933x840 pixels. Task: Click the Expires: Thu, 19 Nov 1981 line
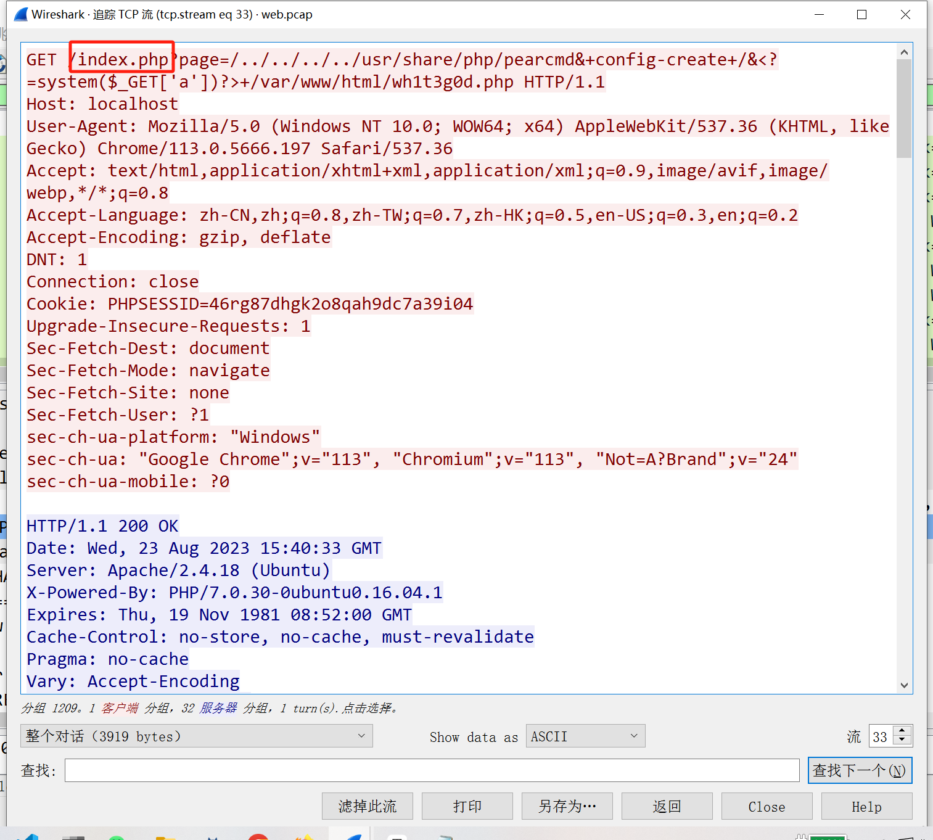(219, 614)
